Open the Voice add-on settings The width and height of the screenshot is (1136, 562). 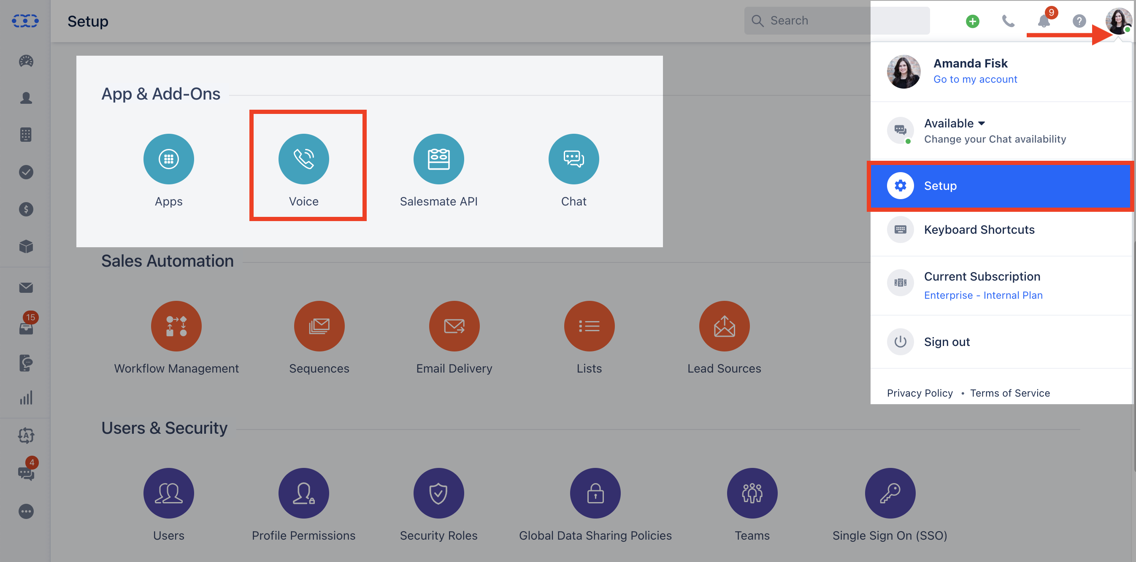303,159
